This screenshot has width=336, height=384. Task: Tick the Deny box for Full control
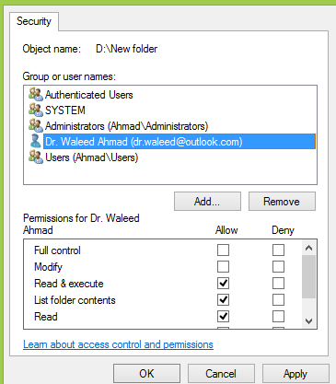point(278,250)
